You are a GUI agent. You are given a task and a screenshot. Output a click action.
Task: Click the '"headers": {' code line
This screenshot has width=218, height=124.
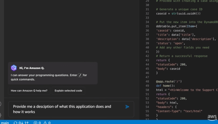pos(166,107)
